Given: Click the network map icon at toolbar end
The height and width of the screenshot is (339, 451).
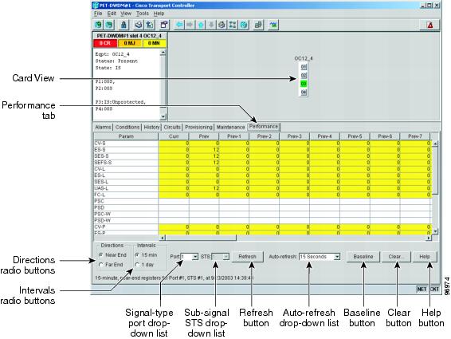Looking at the screenshot, I should [x=273, y=25].
